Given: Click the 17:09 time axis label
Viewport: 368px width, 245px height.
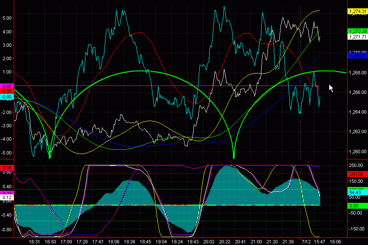Looking at the screenshot, I should [66, 242].
